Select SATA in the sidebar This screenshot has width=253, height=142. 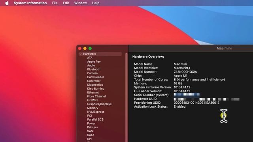pyautogui.click(x=91, y=135)
